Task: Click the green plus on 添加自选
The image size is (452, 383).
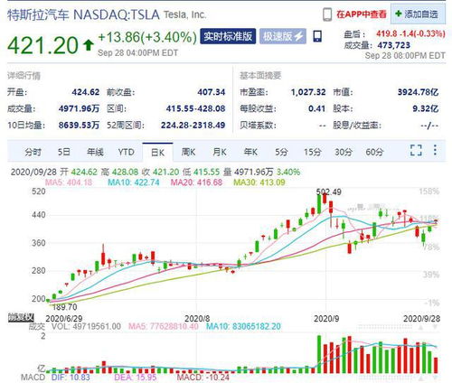Action: pos(398,14)
